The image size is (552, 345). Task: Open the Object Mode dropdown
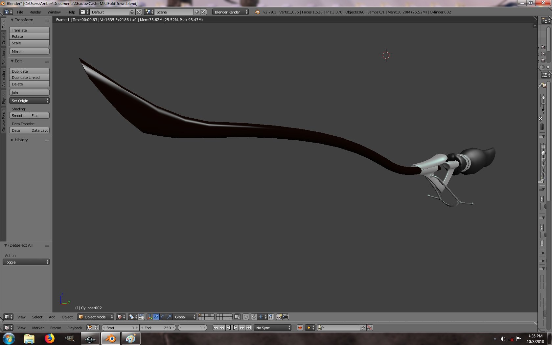[x=95, y=317]
